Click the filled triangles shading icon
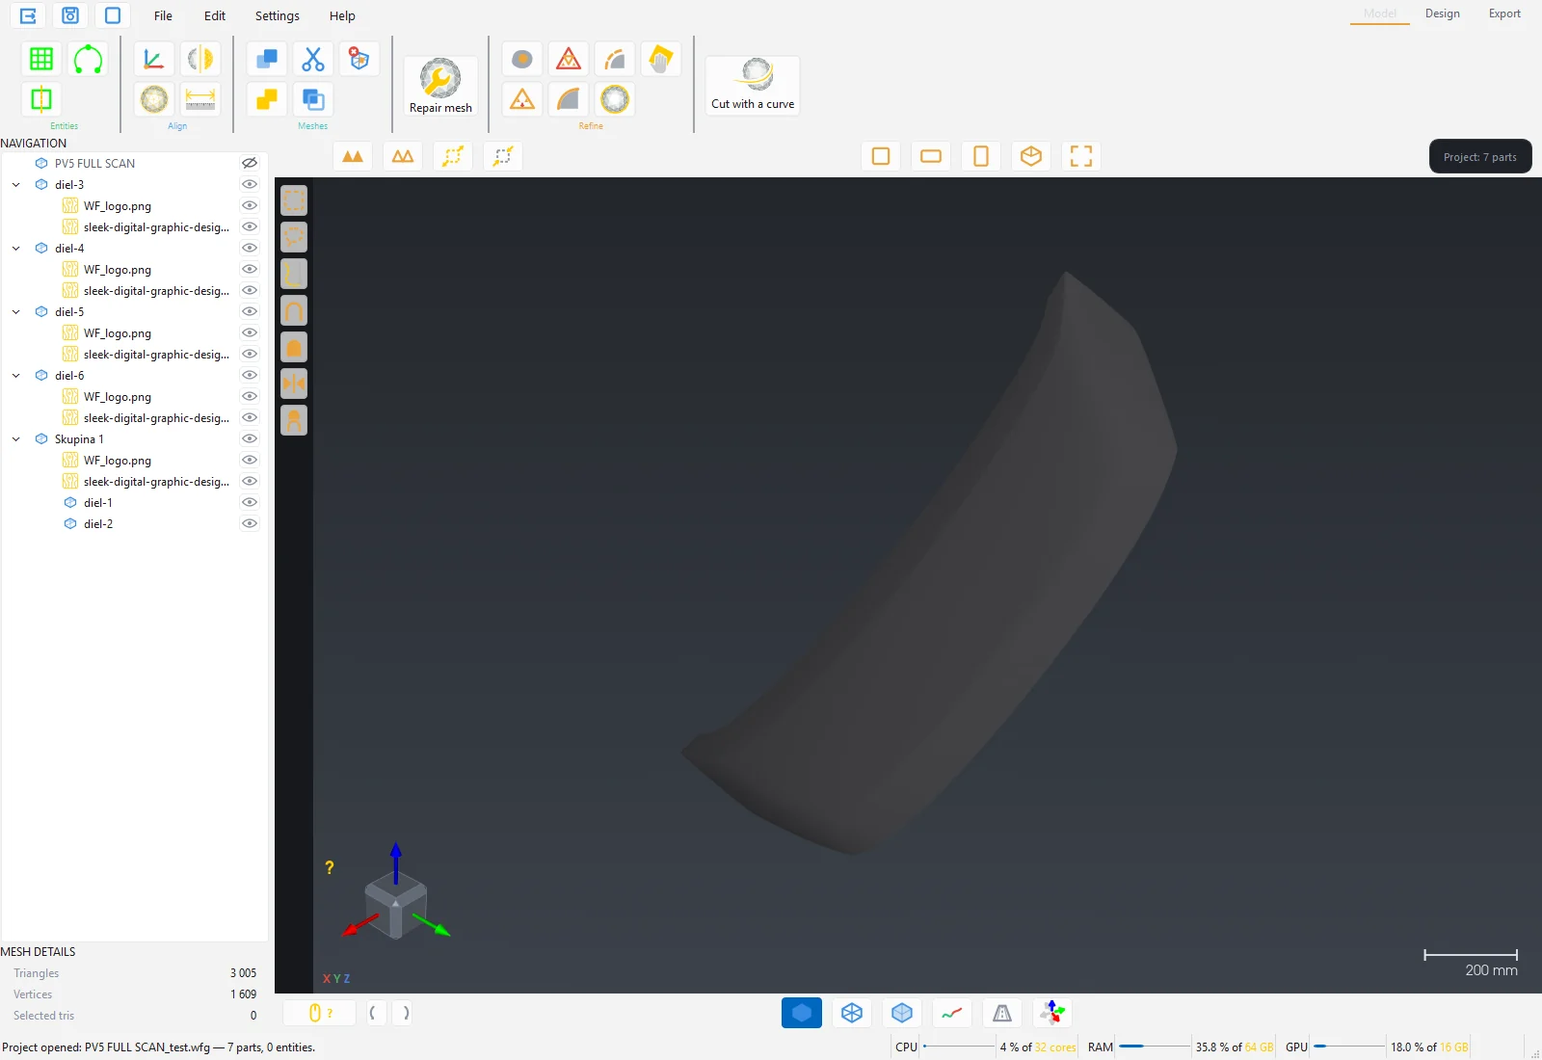 [353, 156]
